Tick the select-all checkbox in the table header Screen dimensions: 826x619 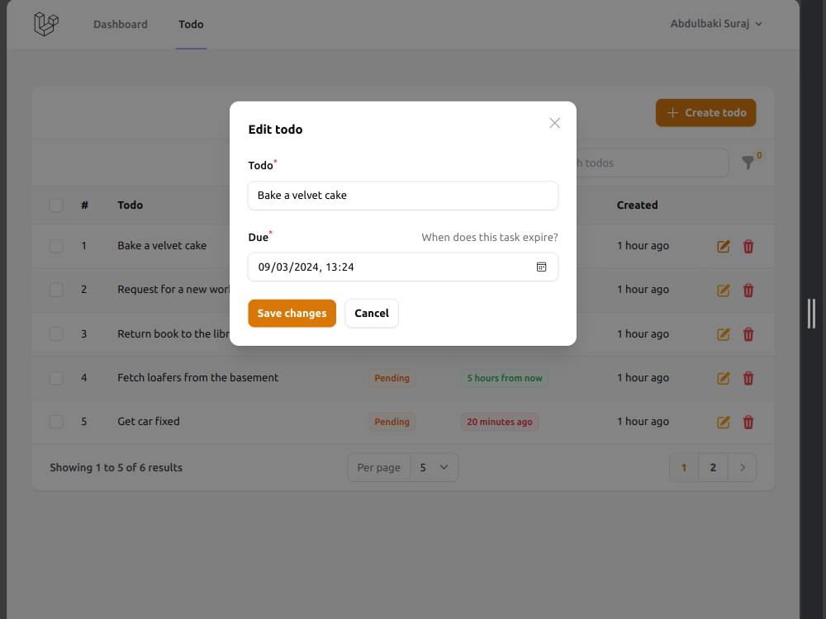pyautogui.click(x=55, y=205)
